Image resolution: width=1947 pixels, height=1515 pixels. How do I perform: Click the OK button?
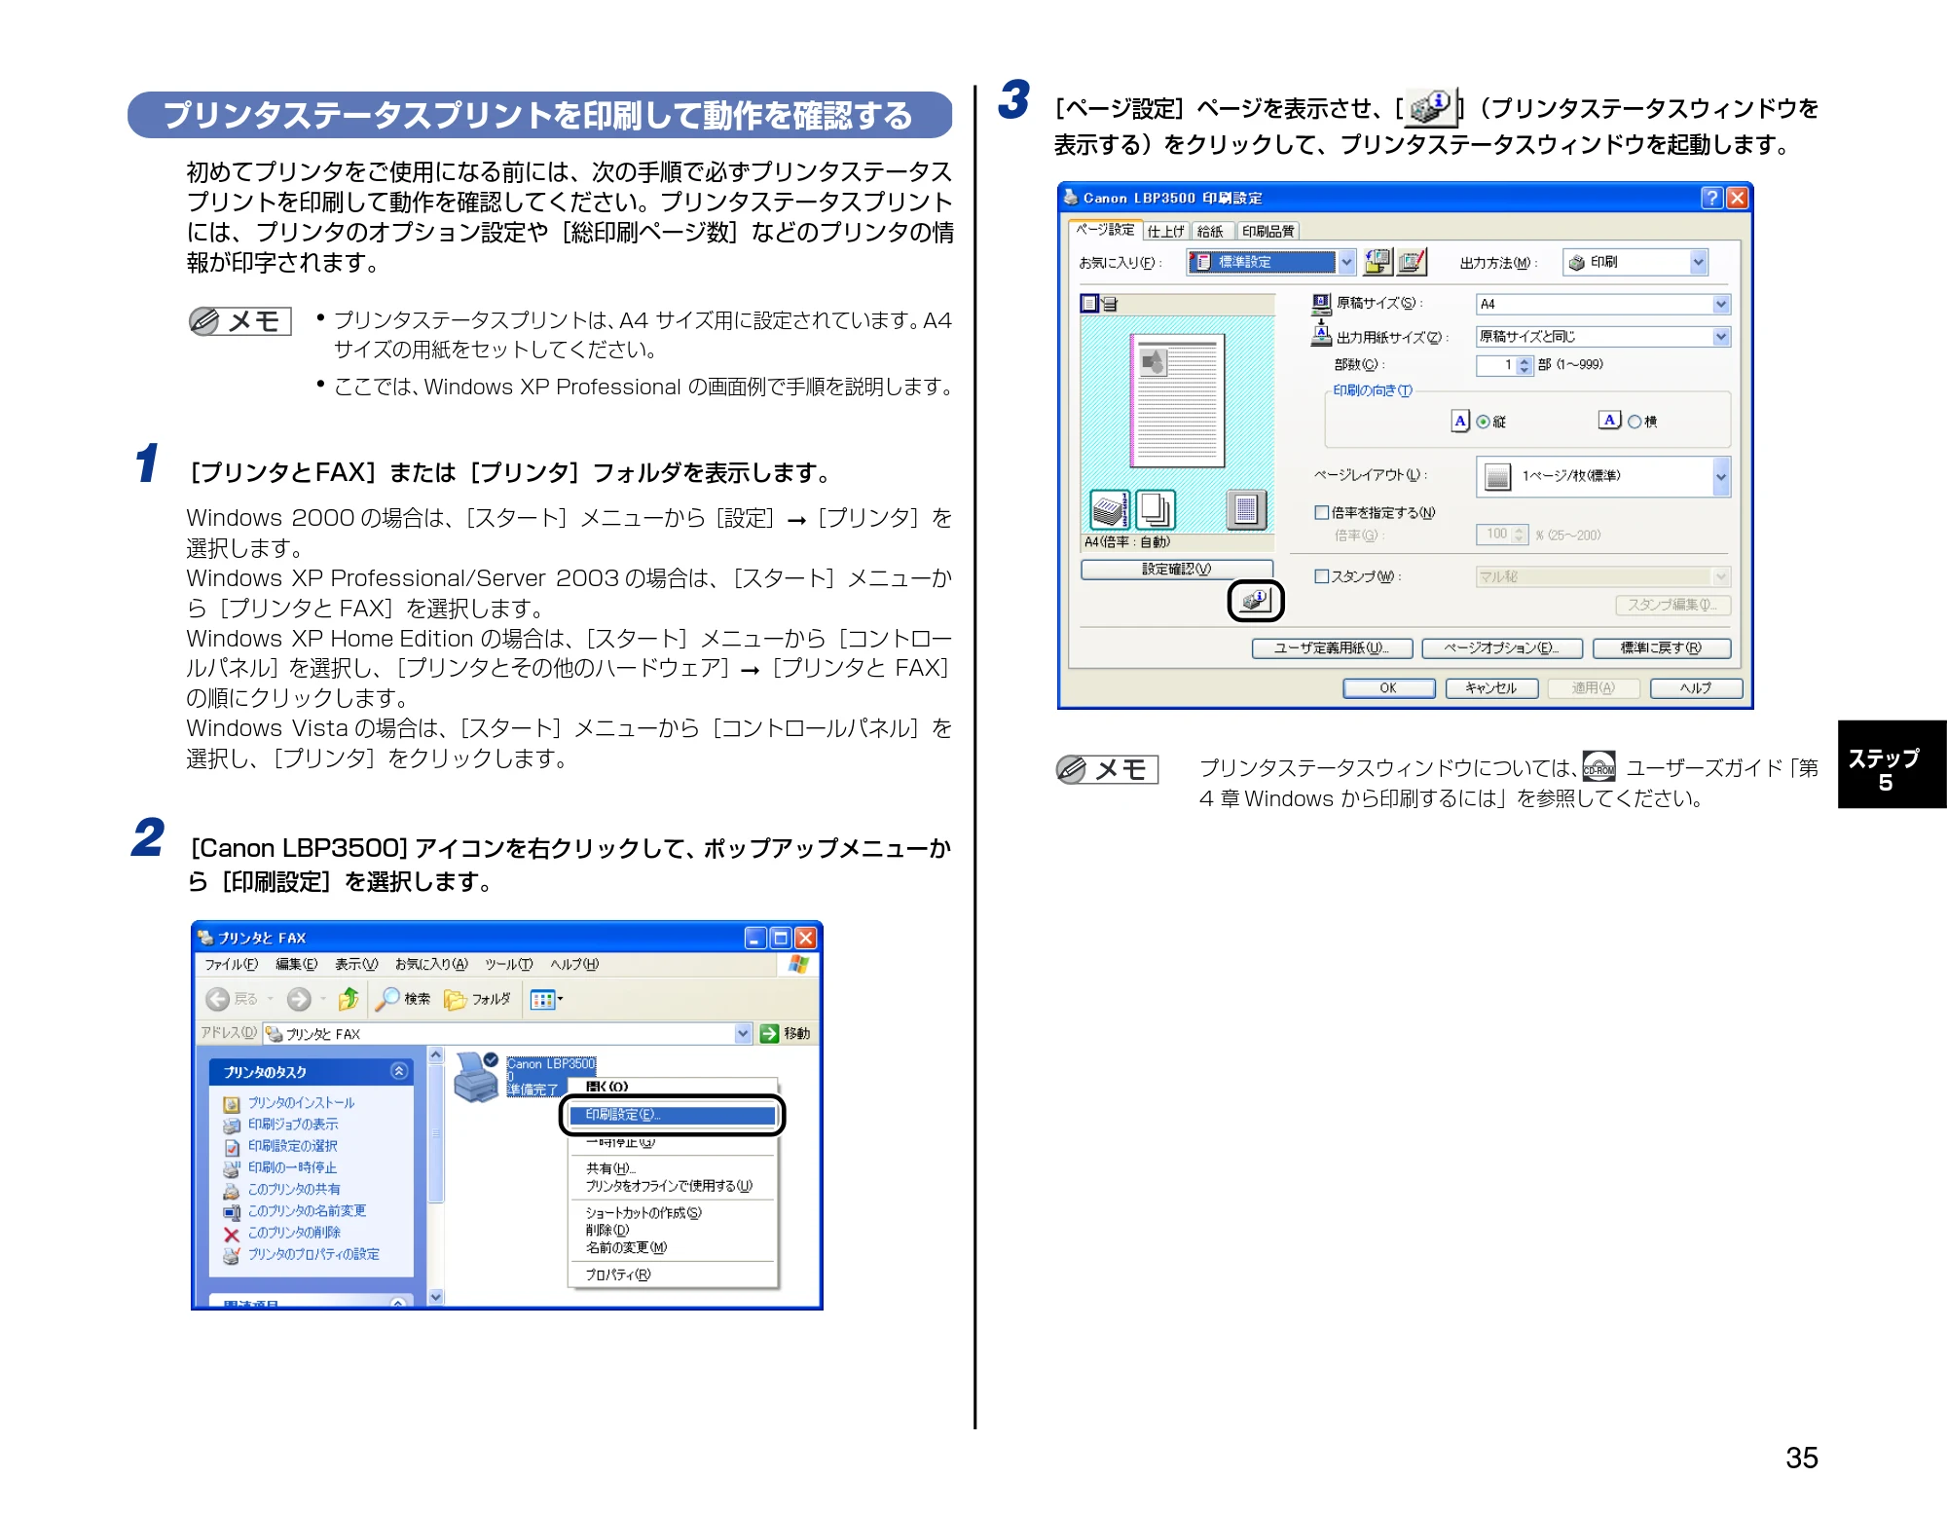pos(1388,687)
